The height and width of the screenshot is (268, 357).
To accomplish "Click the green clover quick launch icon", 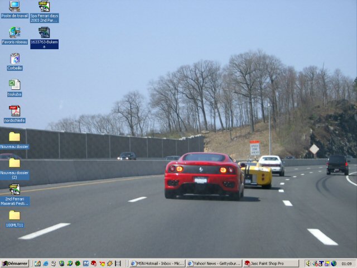I will pyautogui.click(x=78, y=264).
